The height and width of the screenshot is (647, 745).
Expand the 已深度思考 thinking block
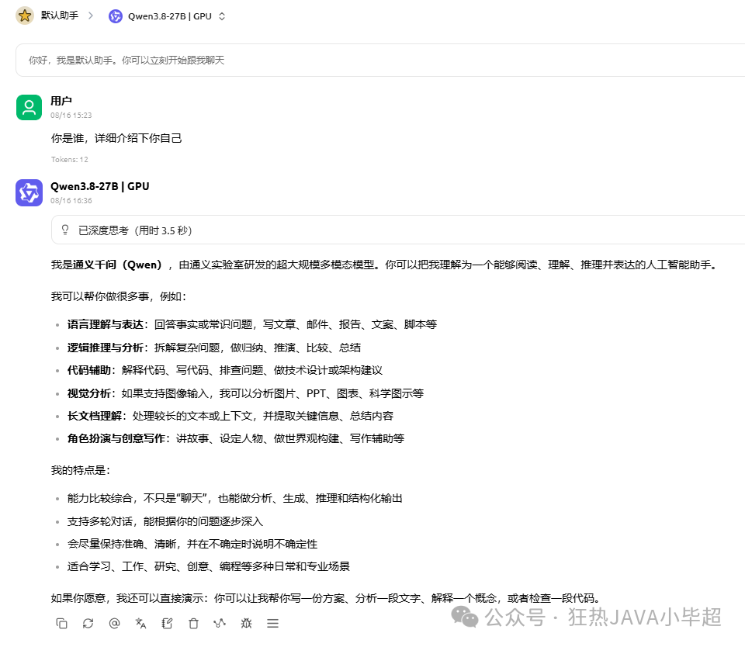pyautogui.click(x=398, y=230)
